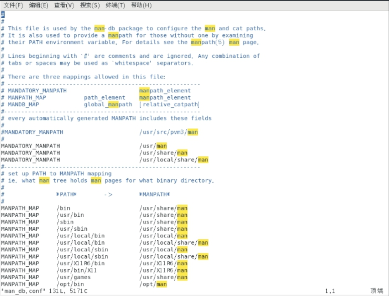
Task: Click 'every automatically generated MANPATH' comment
Action: pyautogui.click(x=72, y=118)
